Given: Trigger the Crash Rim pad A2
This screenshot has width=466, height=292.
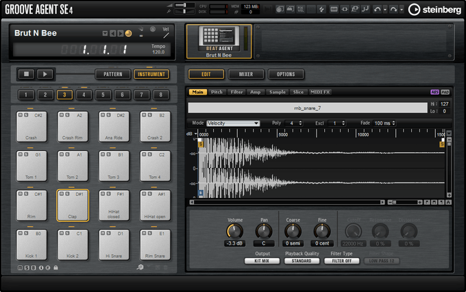Looking at the screenshot, I should point(73,126).
